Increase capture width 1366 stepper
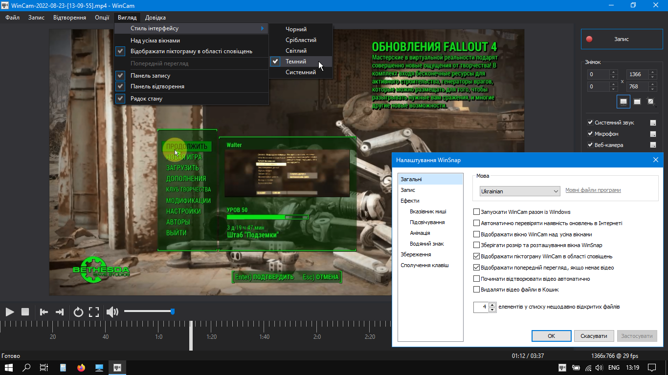 tap(652, 72)
